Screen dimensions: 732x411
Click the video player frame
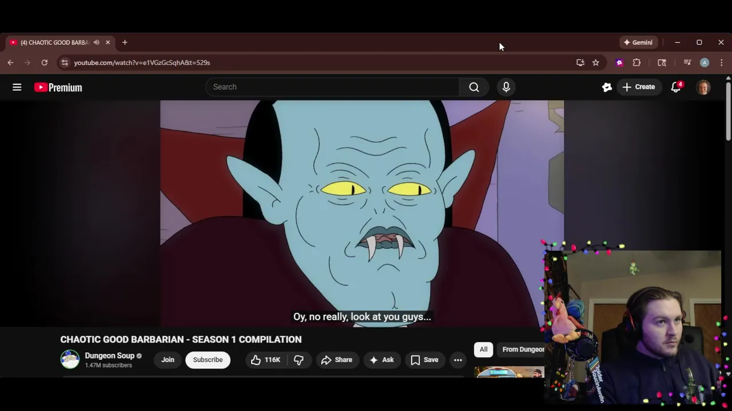point(362,213)
